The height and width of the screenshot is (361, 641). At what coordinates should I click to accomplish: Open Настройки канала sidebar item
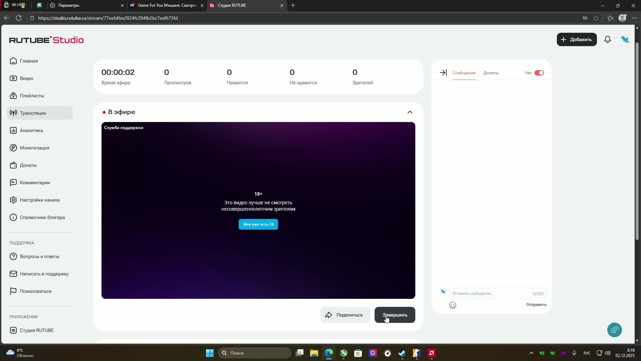click(39, 200)
